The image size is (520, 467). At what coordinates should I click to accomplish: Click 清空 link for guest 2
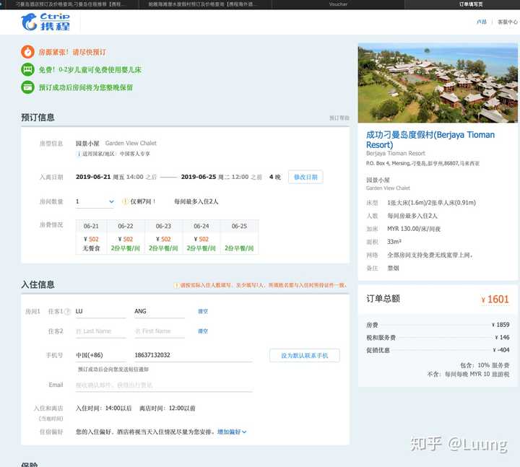203,331
